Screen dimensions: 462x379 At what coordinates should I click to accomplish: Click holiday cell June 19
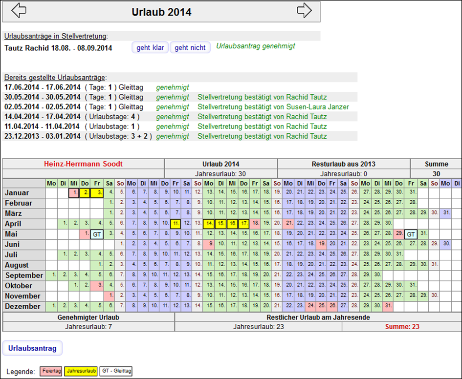[322, 245]
